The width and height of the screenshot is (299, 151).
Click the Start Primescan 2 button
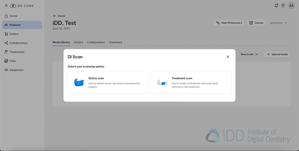pos(229,23)
